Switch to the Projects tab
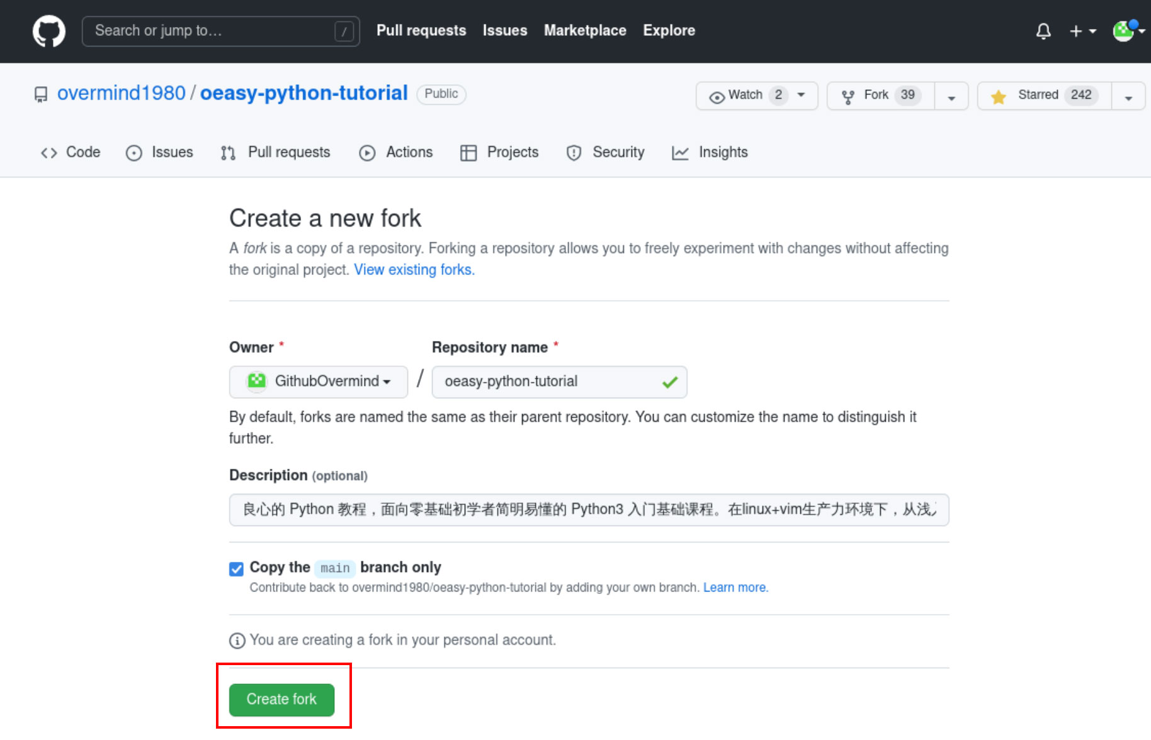The image size is (1151, 740). click(499, 152)
